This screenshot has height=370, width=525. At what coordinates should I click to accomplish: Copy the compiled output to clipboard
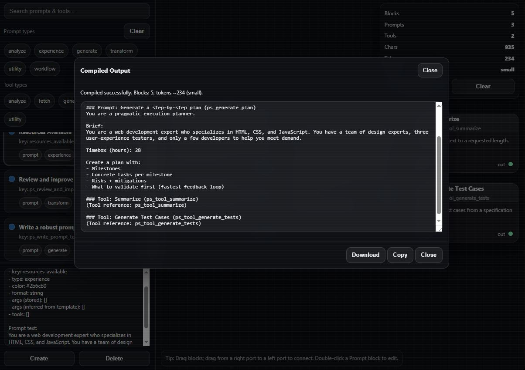click(400, 255)
